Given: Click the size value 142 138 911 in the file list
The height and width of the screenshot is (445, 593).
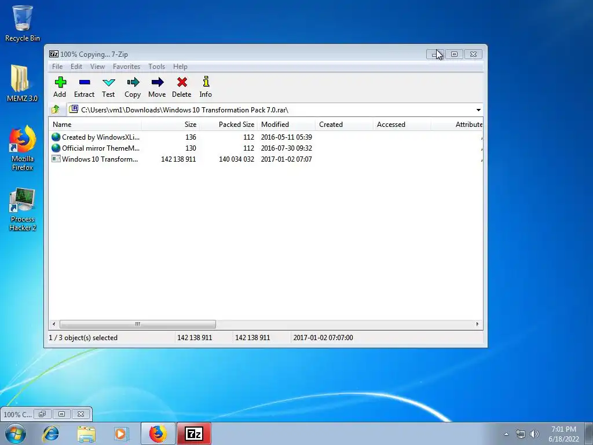Looking at the screenshot, I should [x=178, y=159].
